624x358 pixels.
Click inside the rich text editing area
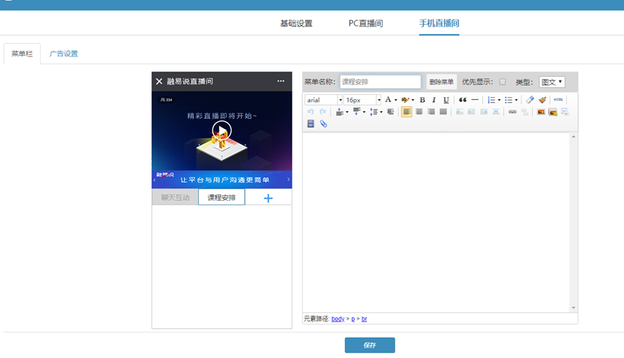(x=436, y=223)
